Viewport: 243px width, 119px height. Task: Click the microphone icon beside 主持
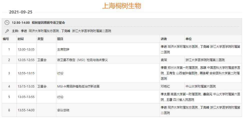[x=7, y=31]
